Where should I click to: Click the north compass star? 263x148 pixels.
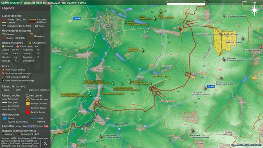click(254, 10)
